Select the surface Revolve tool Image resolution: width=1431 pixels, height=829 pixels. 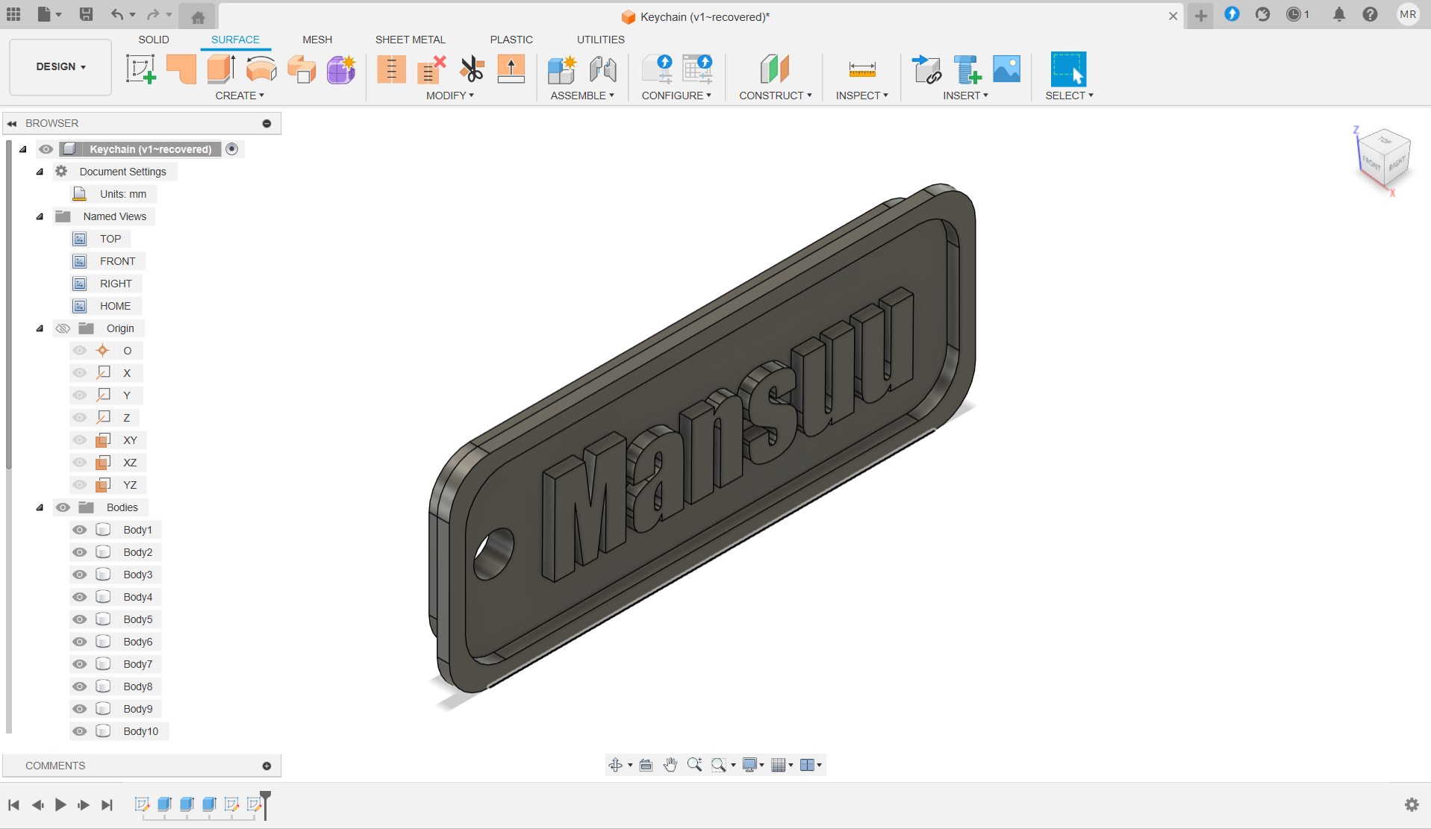(261, 69)
